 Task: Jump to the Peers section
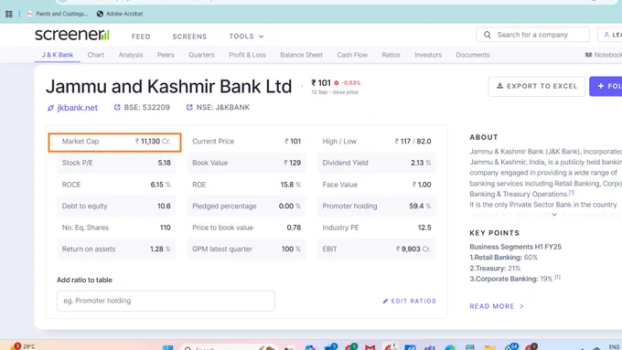point(166,55)
